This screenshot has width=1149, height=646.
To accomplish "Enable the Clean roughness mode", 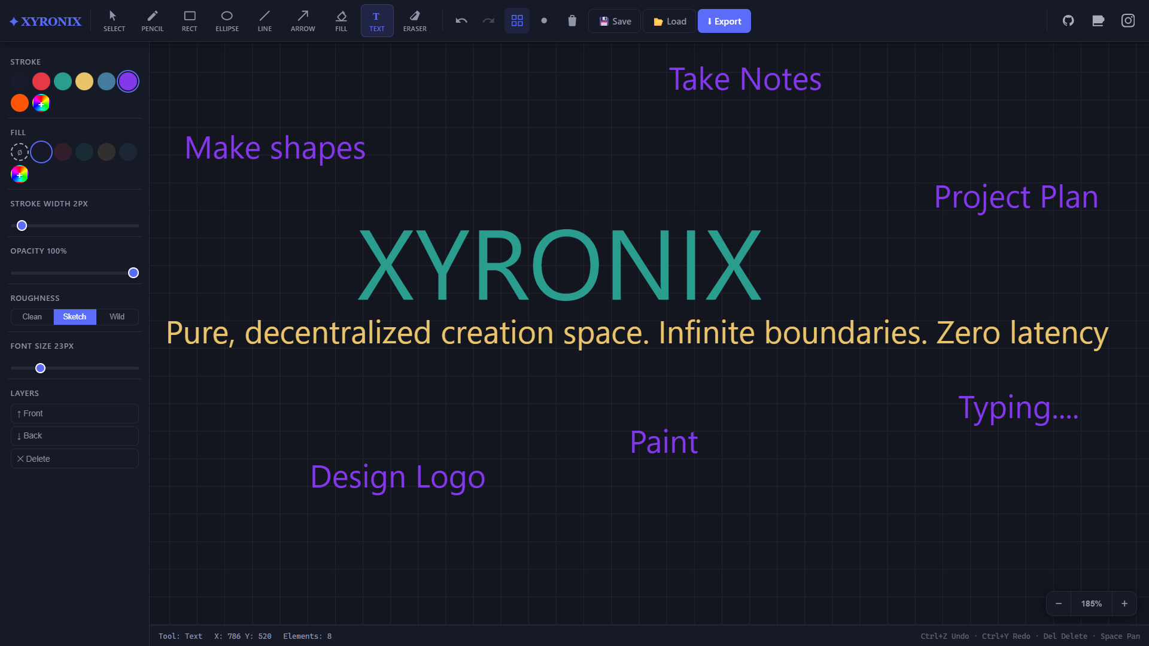I will click(32, 316).
